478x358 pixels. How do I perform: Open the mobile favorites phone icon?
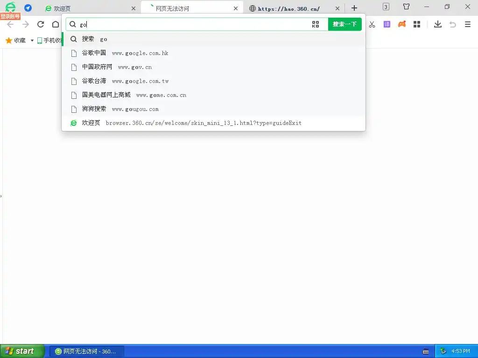40,41
